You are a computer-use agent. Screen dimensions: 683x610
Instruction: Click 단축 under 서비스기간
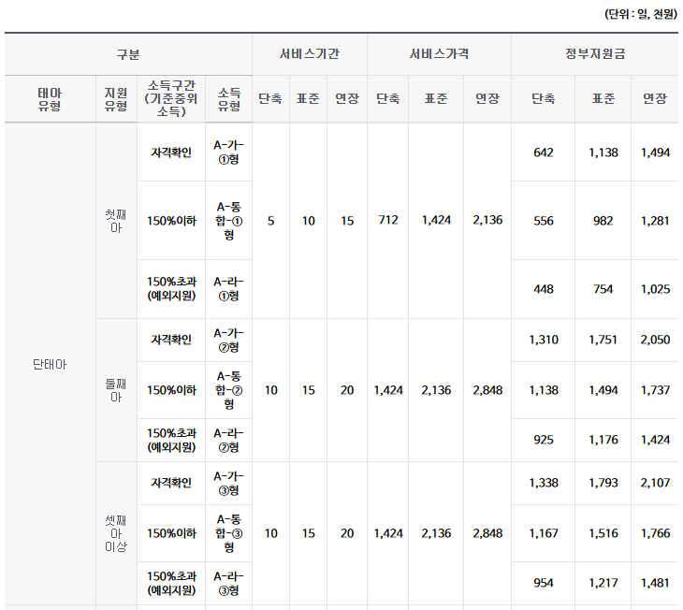[x=270, y=99]
